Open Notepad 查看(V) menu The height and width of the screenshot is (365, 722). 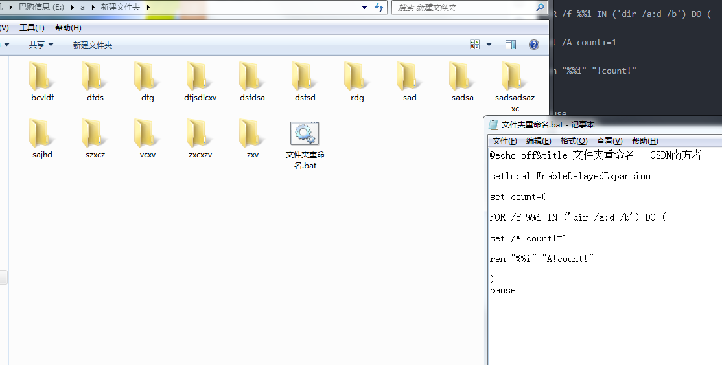[x=610, y=141]
